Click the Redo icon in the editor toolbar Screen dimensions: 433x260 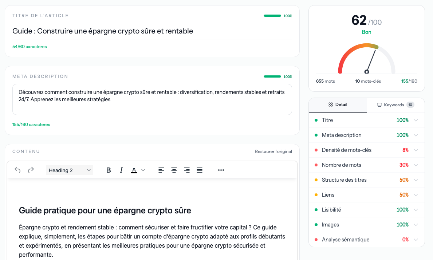pyautogui.click(x=31, y=170)
